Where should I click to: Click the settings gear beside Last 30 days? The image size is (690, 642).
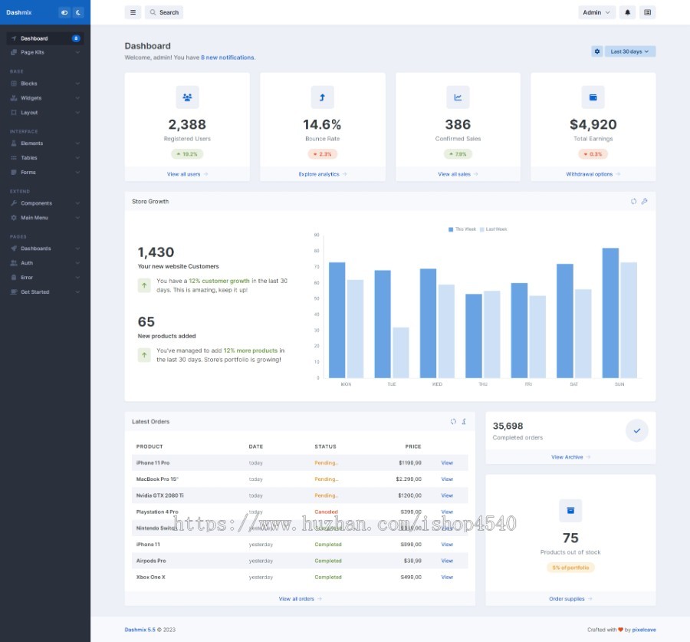point(596,51)
